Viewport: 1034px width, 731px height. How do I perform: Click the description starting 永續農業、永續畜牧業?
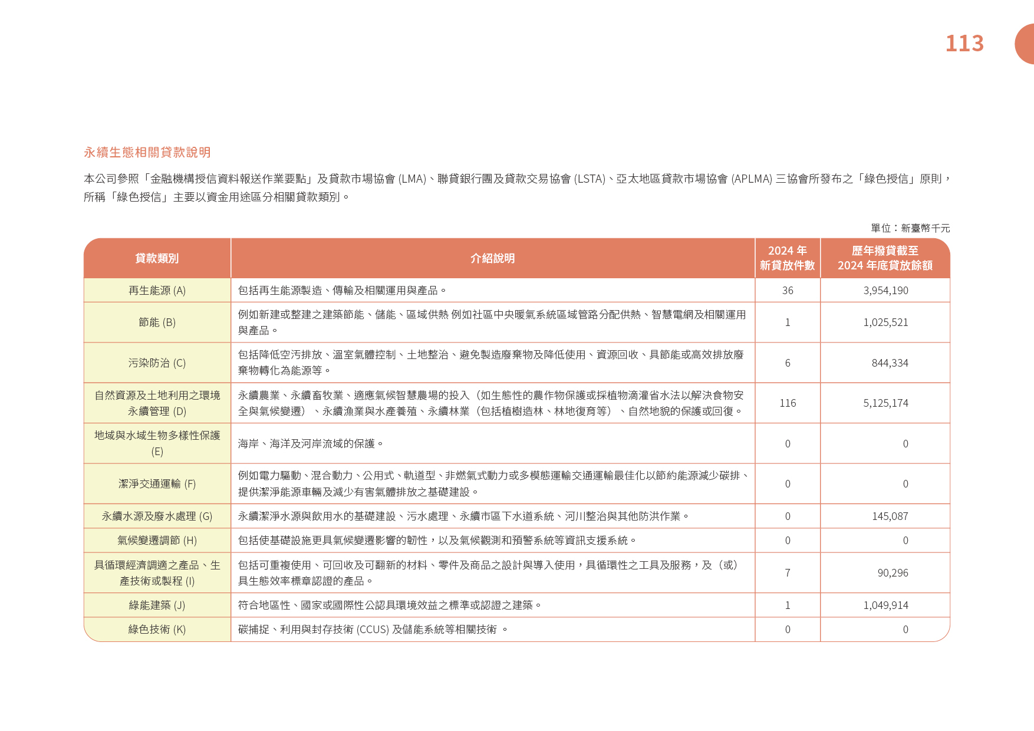point(491,403)
